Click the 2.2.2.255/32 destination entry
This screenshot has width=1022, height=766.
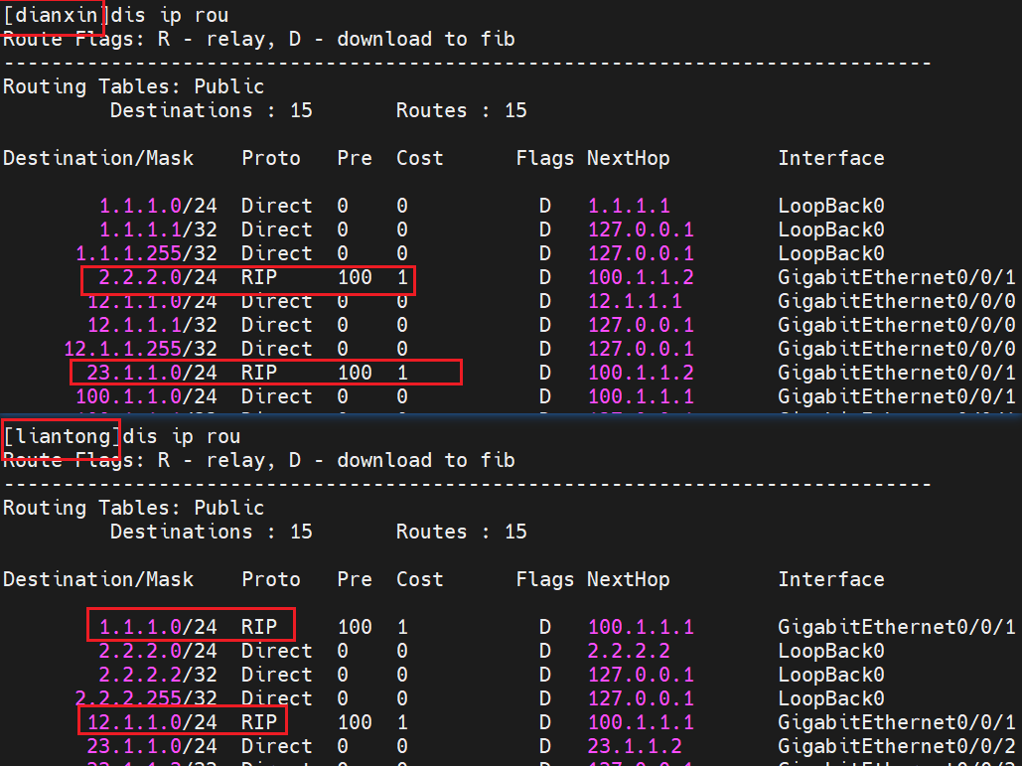(146, 698)
